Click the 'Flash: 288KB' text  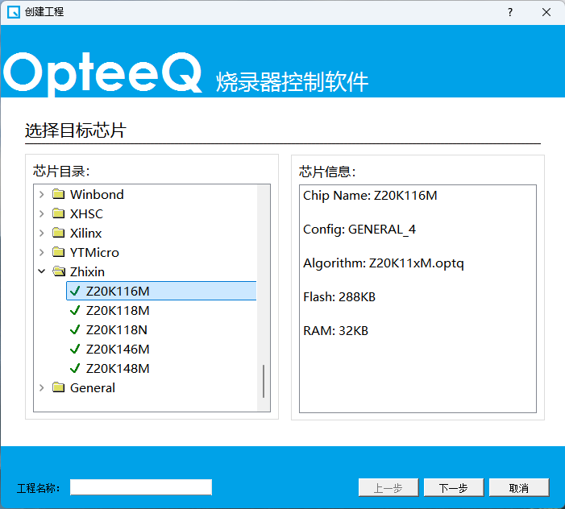point(339,297)
